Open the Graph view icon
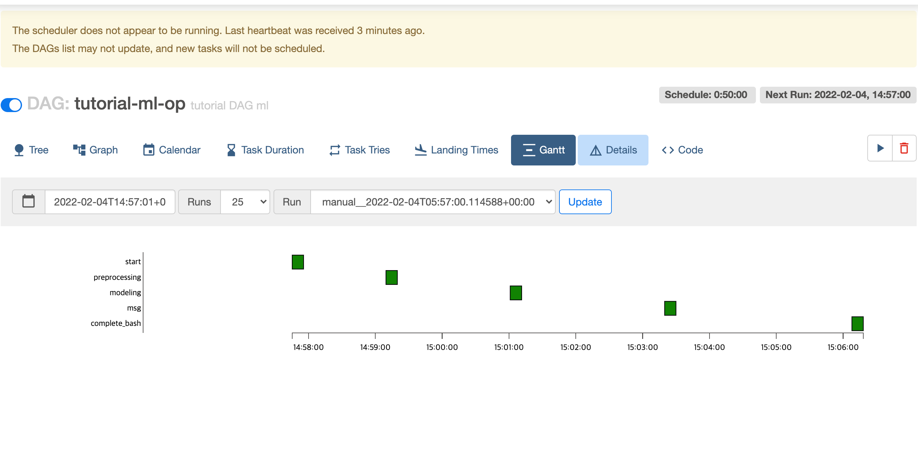 tap(79, 150)
